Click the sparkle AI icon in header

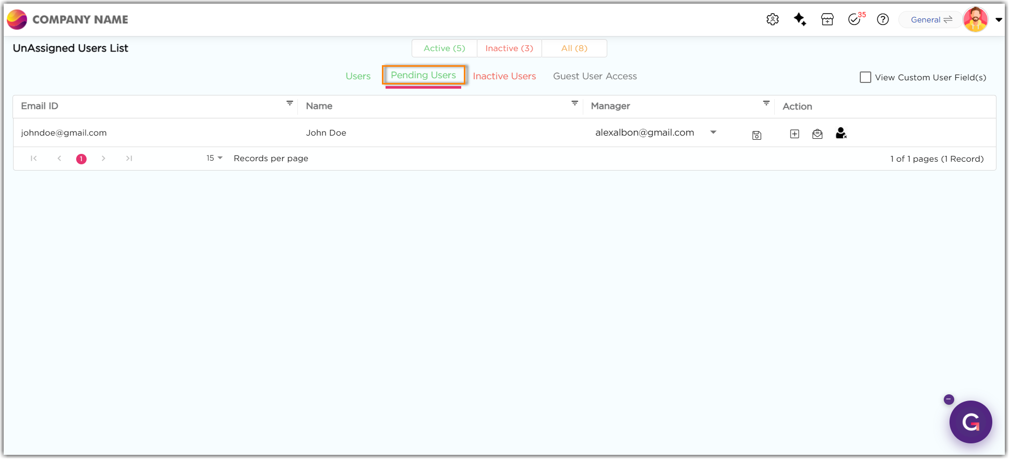click(x=800, y=19)
